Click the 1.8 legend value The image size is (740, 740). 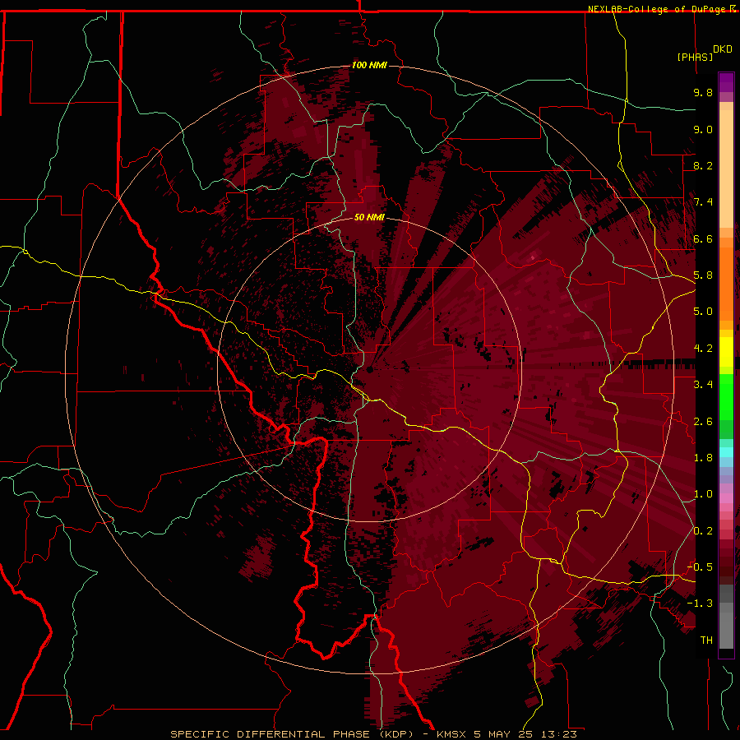pos(703,458)
